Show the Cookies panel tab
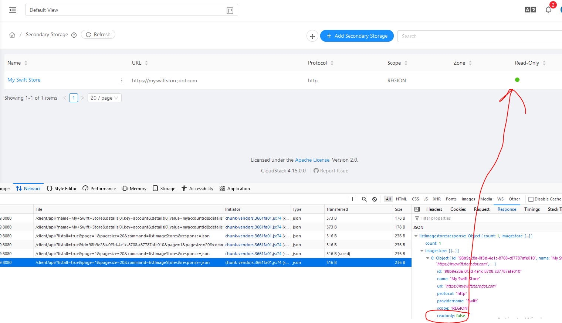562x323 pixels. [x=458, y=209]
